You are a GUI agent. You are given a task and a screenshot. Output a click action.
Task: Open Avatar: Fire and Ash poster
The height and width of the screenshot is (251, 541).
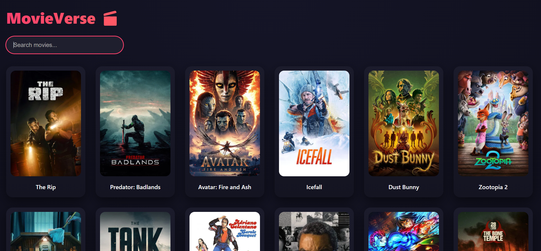click(x=225, y=123)
